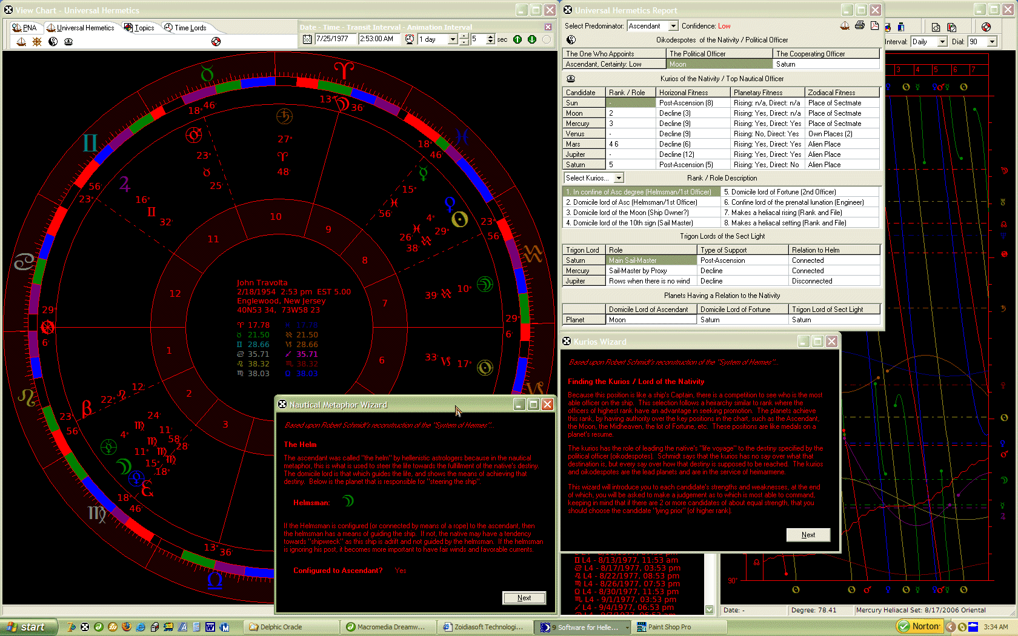Open Macromedia Dreamweaver taskbar button
This screenshot has width=1018, height=636.
[x=388, y=627]
